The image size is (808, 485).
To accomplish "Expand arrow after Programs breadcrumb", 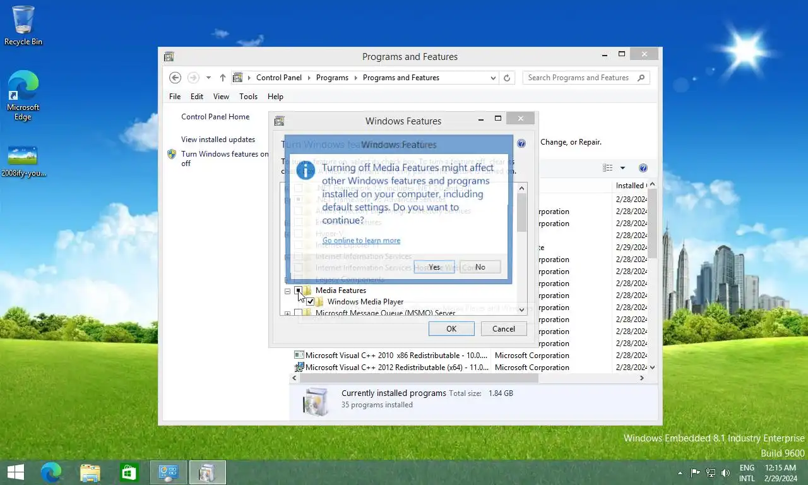I will [355, 78].
